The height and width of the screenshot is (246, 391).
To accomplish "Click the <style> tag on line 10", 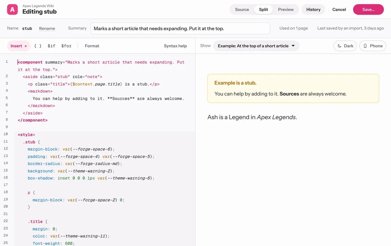I will (x=27, y=135).
